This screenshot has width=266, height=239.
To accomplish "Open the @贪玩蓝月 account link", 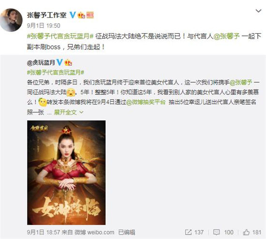I will coord(41,62).
